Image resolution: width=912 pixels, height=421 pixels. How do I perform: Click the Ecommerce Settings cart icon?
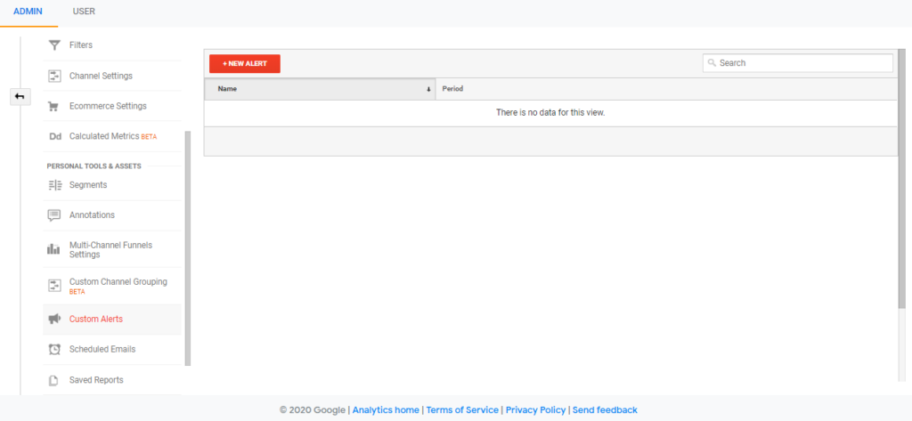[54, 107]
